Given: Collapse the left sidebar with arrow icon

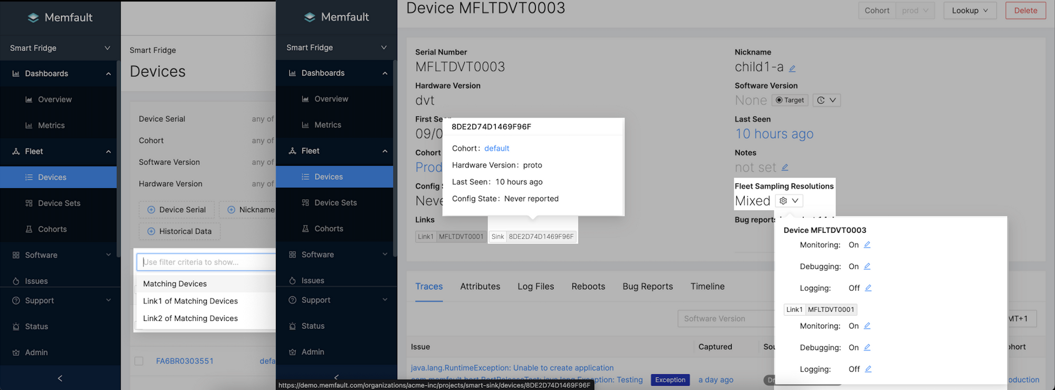Looking at the screenshot, I should point(60,378).
